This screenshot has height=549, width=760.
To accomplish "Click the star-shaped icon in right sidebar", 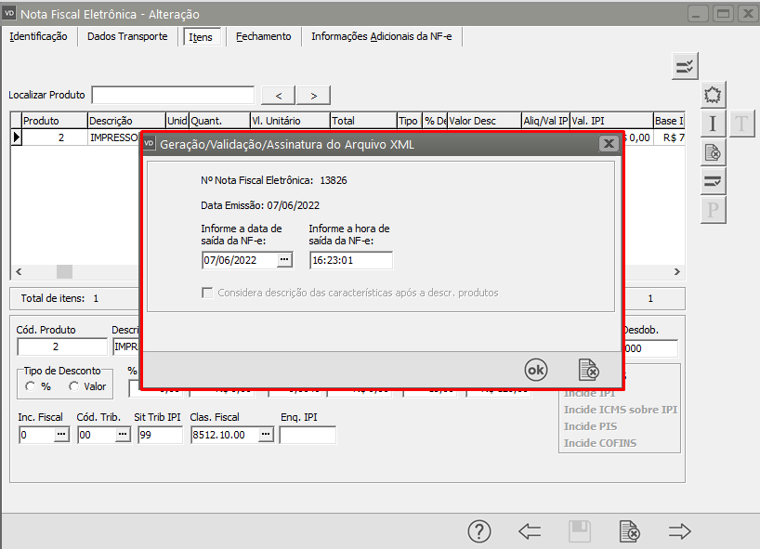I will (713, 95).
